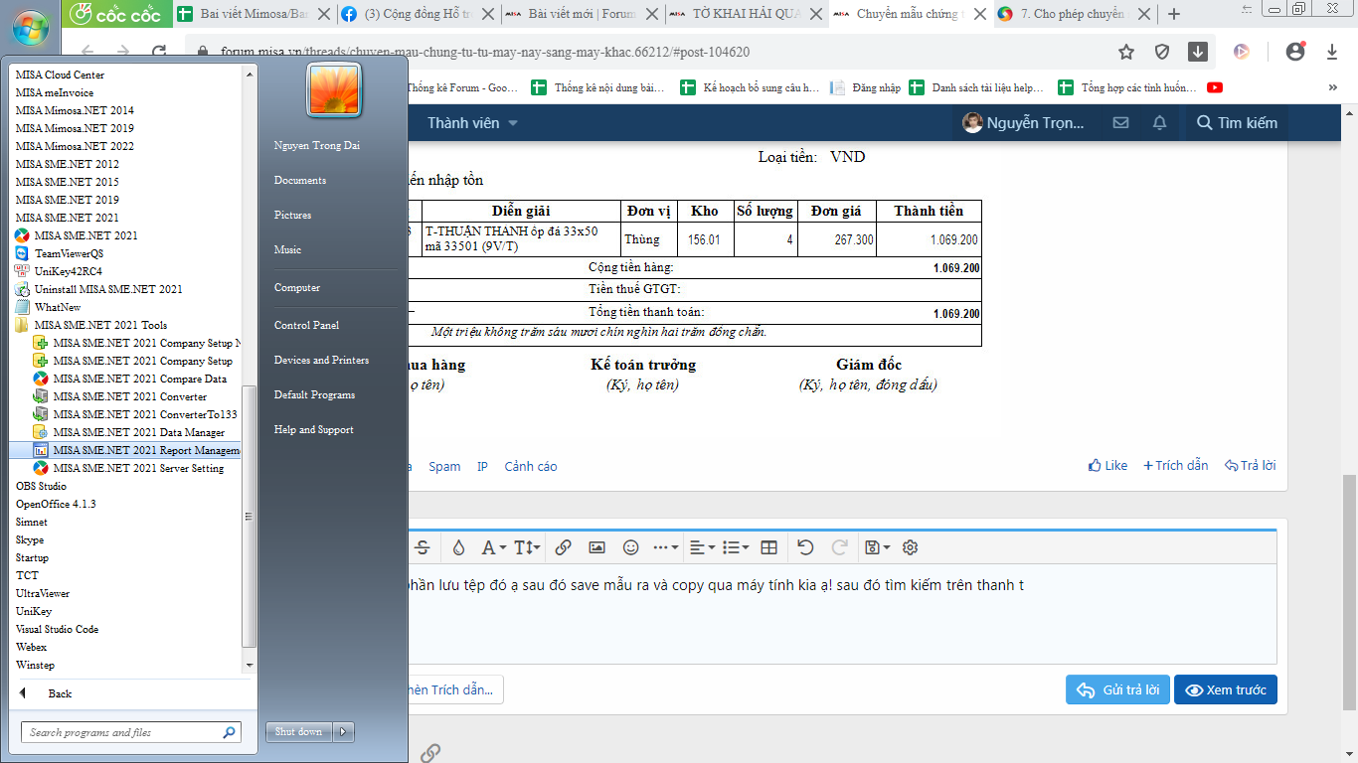The image size is (1358, 763).
Task: Expand the more options ellipsis dropdown
Action: 665,547
